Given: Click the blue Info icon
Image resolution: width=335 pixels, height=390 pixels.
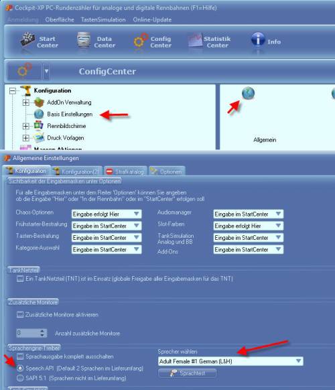Looking at the screenshot, I should click(258, 40).
